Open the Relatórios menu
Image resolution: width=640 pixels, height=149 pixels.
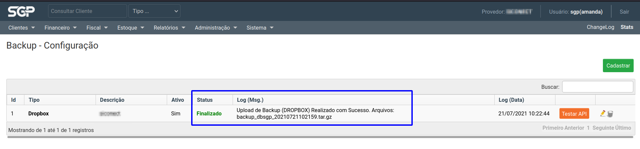pos(169,28)
